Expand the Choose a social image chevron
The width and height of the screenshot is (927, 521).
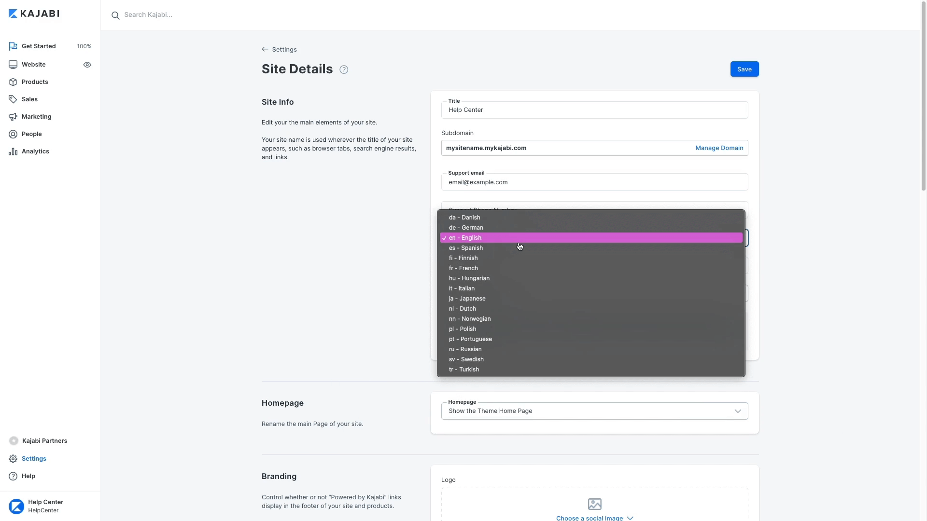pyautogui.click(x=630, y=518)
